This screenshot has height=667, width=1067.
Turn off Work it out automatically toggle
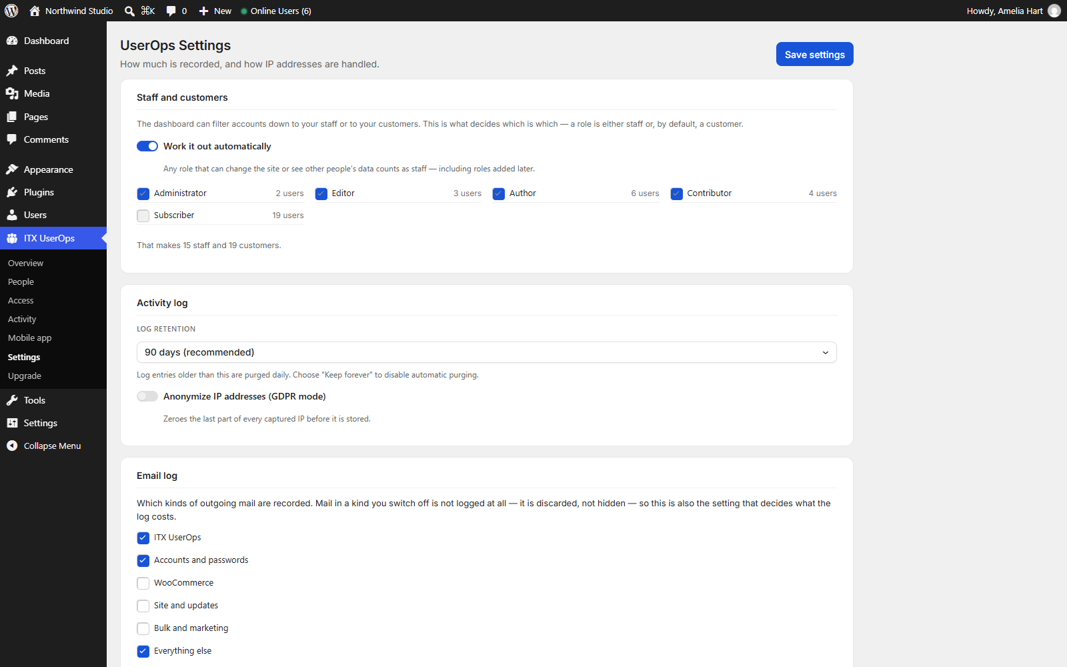pos(147,146)
